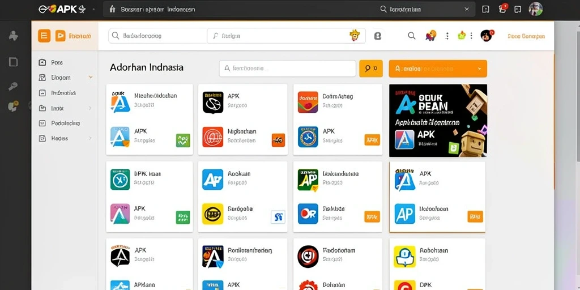Screen dimensions: 580x290
Task: Click the pink-purple A app icon
Action: [x=120, y=214]
